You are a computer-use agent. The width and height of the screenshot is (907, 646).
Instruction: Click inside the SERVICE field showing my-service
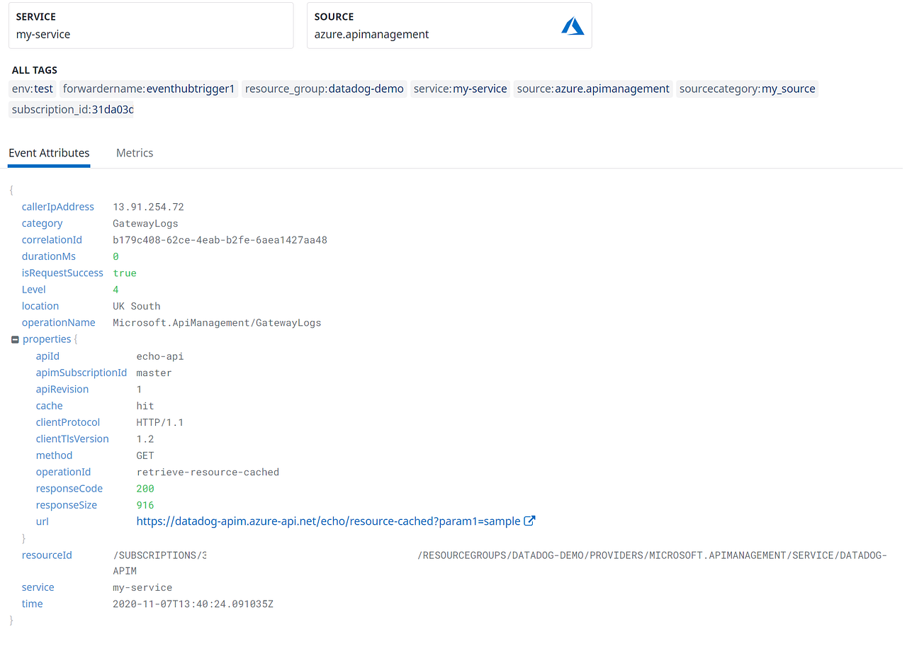(151, 33)
